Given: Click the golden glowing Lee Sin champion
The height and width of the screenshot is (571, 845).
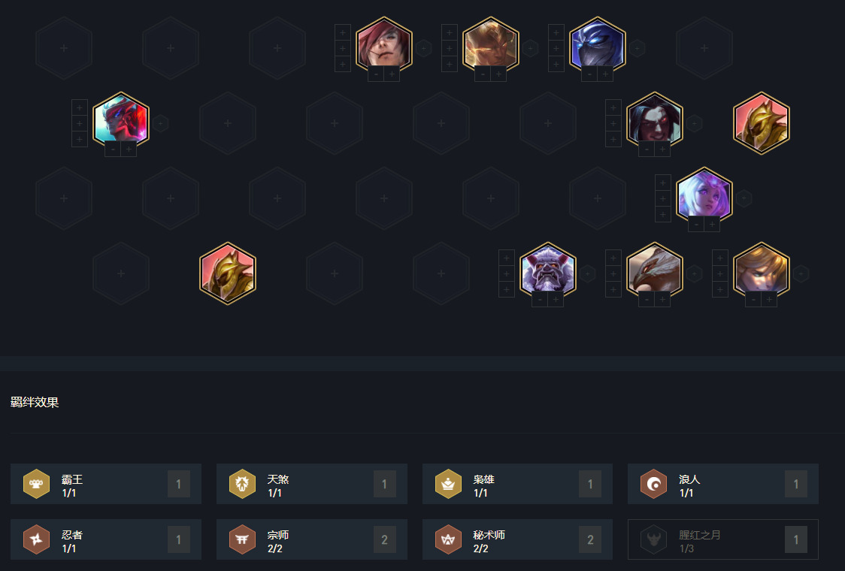Looking at the screenshot, I should tap(490, 47).
